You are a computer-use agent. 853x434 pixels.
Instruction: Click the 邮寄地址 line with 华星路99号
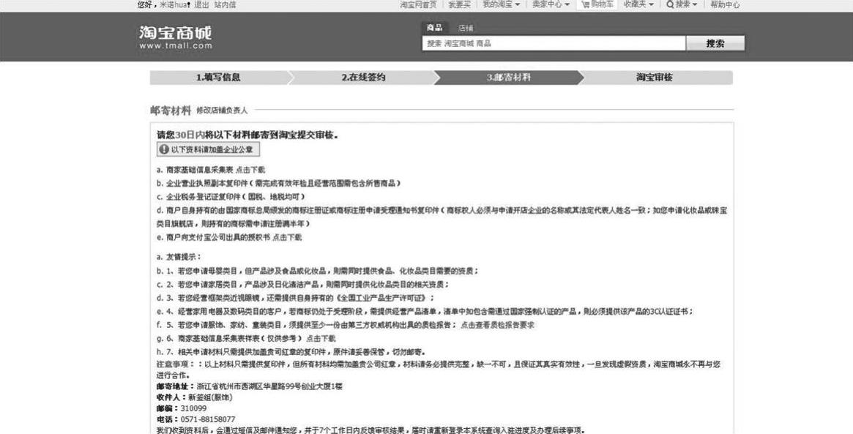249,386
